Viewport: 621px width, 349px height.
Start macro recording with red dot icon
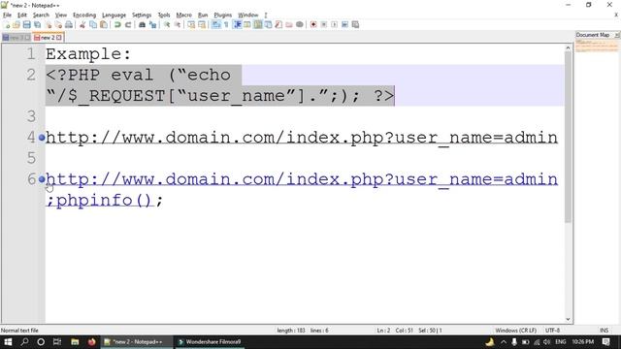click(x=313, y=24)
